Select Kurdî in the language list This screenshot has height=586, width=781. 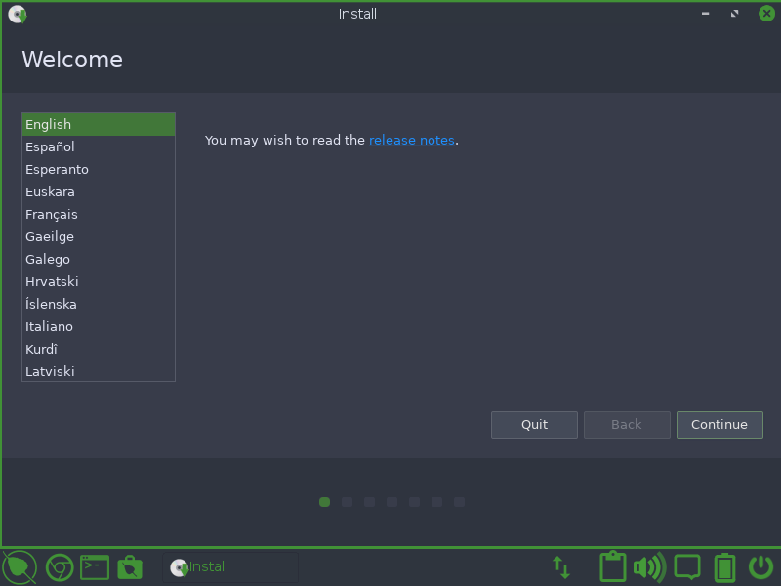99,349
